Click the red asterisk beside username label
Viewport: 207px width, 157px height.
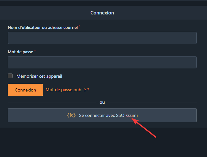80,26
